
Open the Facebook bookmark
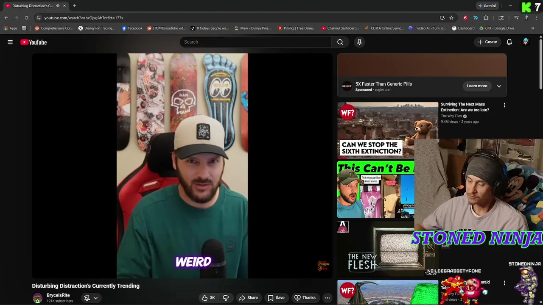pyautogui.click(x=132, y=28)
